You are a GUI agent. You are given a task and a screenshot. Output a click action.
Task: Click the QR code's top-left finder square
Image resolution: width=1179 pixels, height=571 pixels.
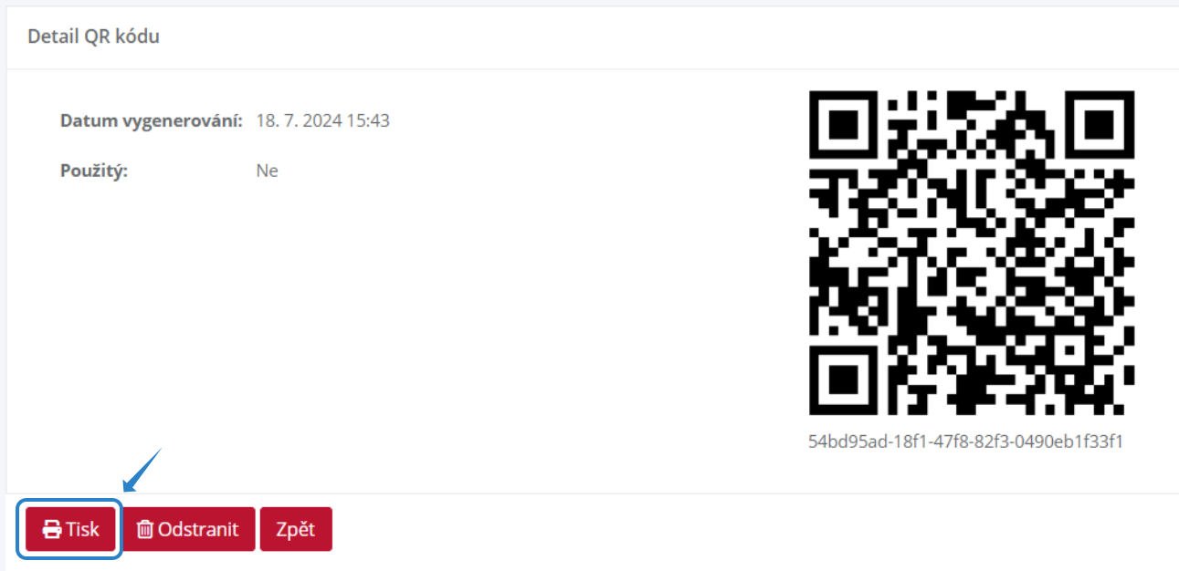tap(845, 125)
